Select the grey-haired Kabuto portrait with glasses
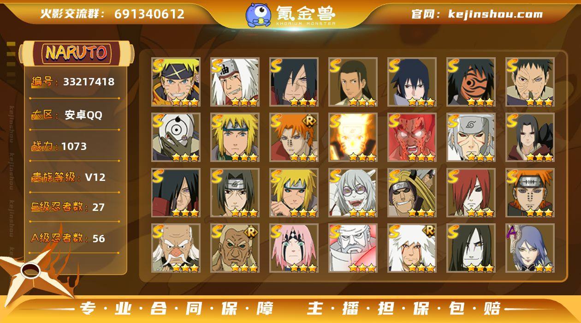This screenshot has height=323, width=581. pos(353,193)
